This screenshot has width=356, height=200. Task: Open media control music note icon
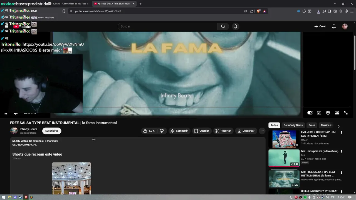point(324,11)
